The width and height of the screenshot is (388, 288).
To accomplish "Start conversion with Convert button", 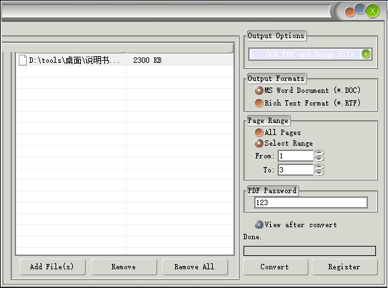I will (x=275, y=267).
